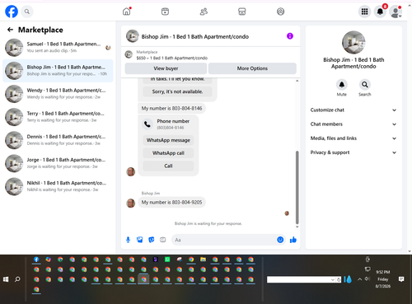Expand the Privacy & support section
The height and width of the screenshot is (304, 412).
[x=353, y=152]
